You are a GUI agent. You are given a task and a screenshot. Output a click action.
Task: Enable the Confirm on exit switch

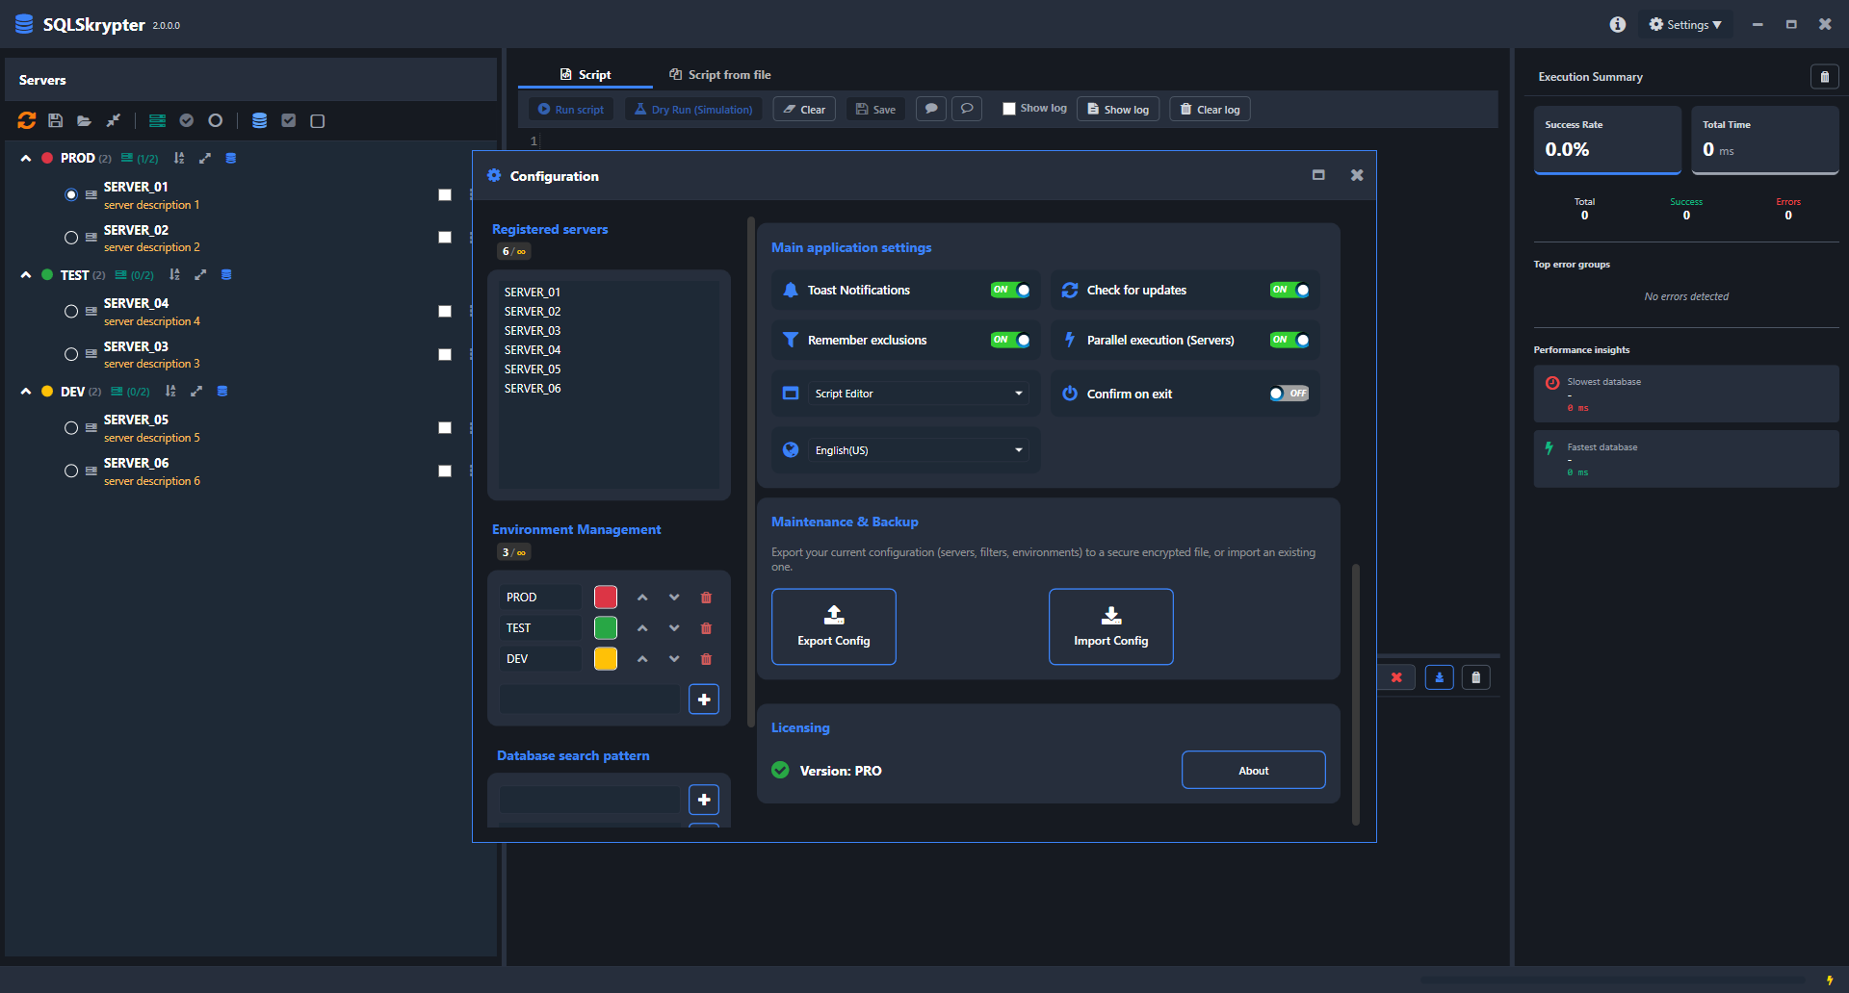pyautogui.click(x=1289, y=394)
